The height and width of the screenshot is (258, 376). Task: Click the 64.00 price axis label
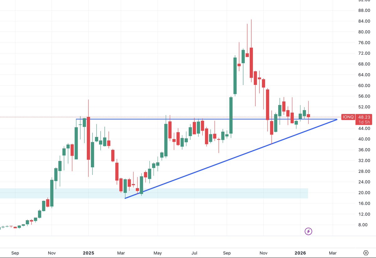tap(364, 75)
